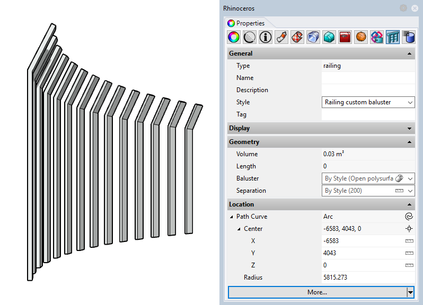This screenshot has height=305, width=423.
Task: Click the Volume value 0.03 m³
Action: [x=334, y=154]
